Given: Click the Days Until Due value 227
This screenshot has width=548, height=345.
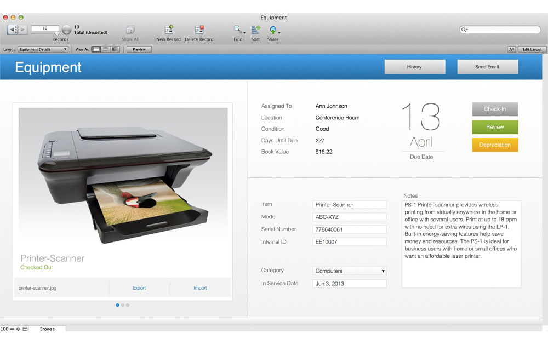Looking at the screenshot, I should coord(320,140).
